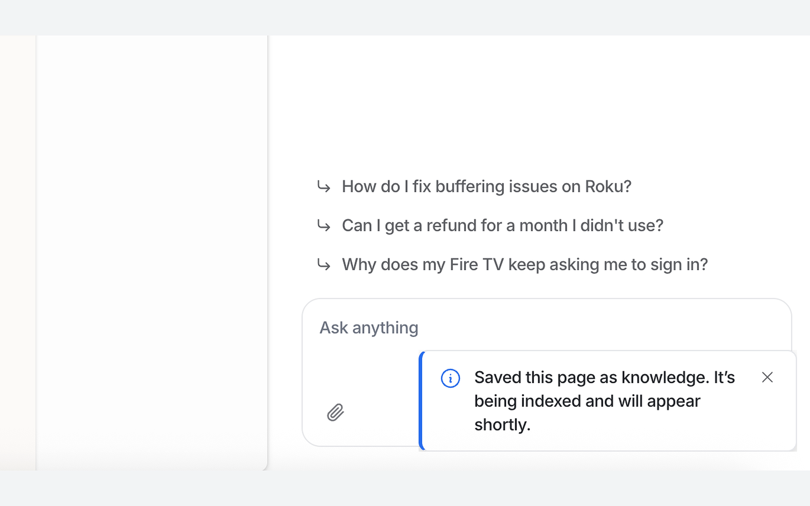
Task: Click the vertical divider between the panels
Action: point(268,252)
